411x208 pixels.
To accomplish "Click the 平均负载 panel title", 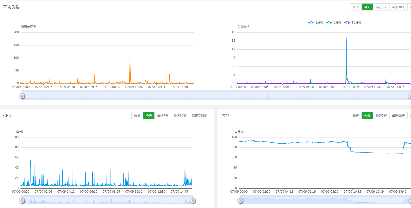I will 11,7.
